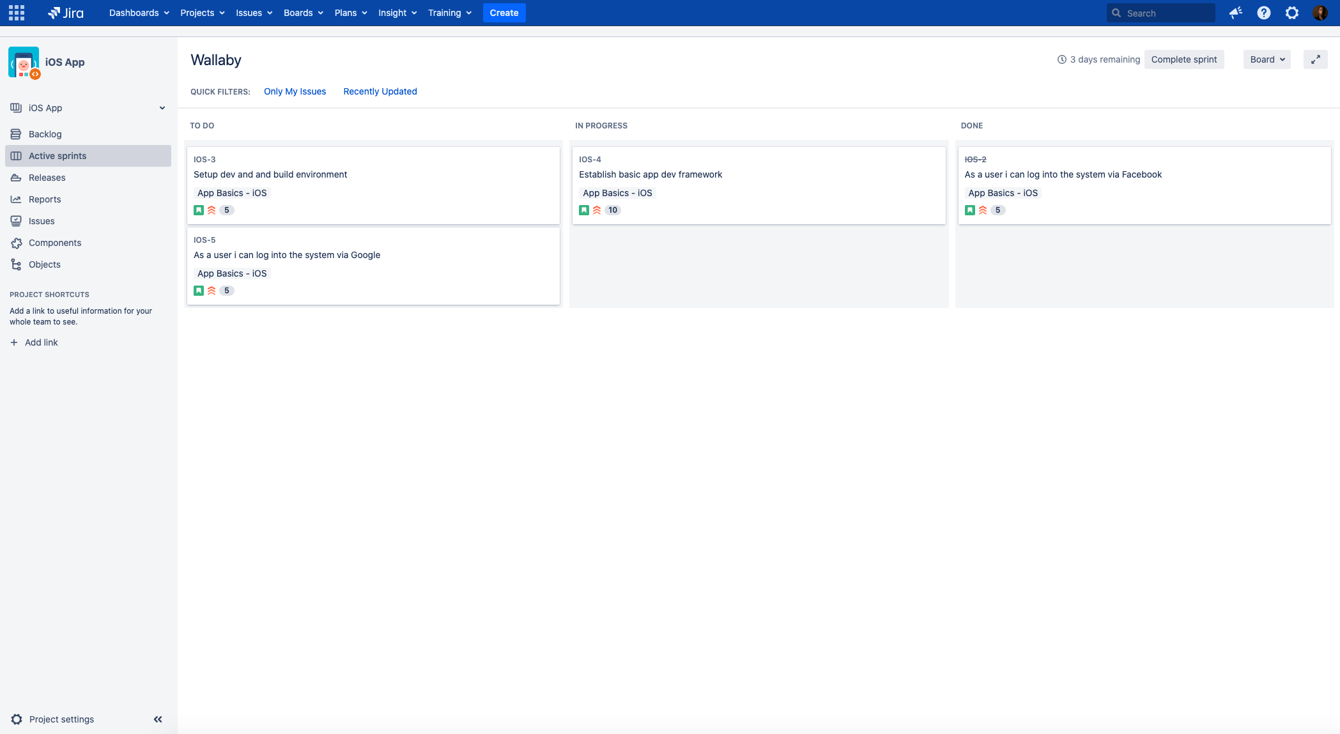The width and height of the screenshot is (1340, 734).
Task: Open the Board view dropdown
Action: pos(1267,59)
